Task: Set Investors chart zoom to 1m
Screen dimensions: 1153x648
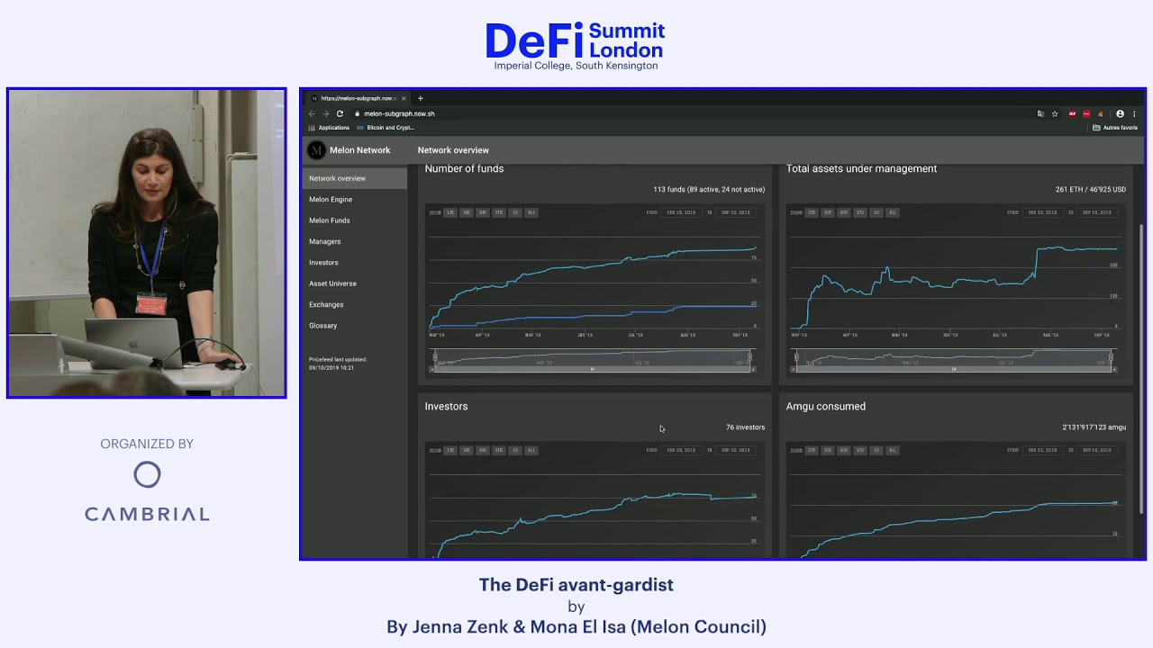Action: pos(450,450)
